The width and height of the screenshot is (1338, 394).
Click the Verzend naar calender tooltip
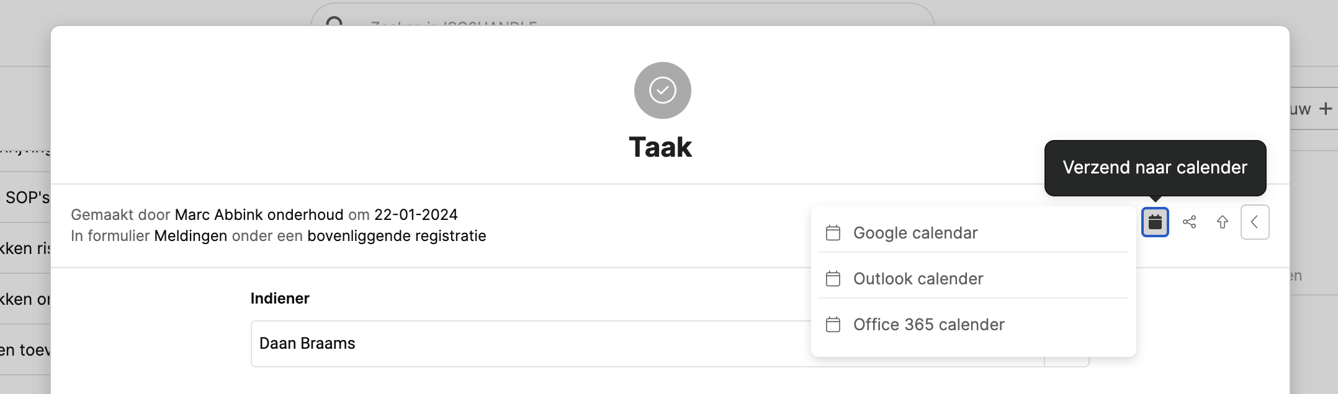pos(1155,168)
